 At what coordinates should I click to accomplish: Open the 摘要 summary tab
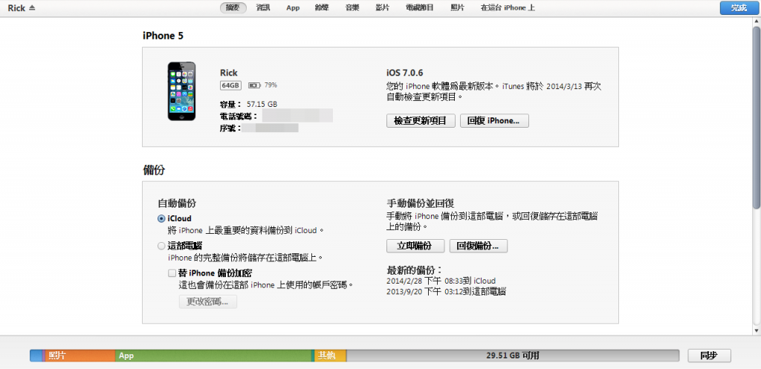pyautogui.click(x=233, y=7)
